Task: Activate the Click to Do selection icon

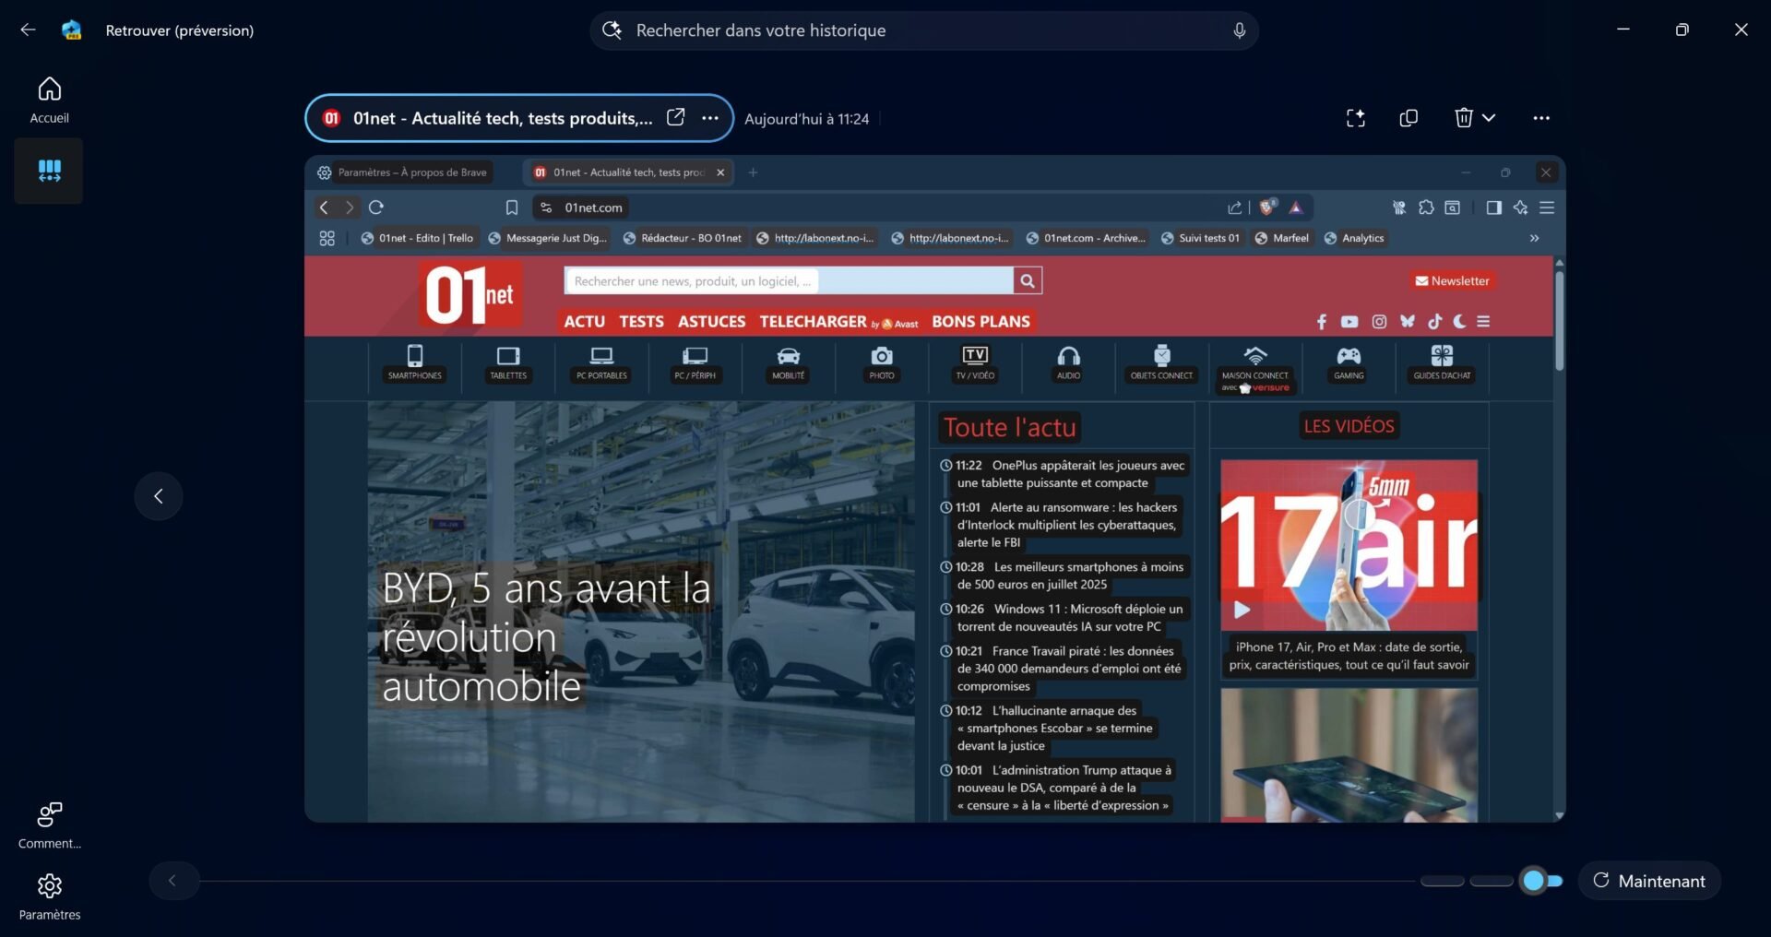Action: [1355, 118]
